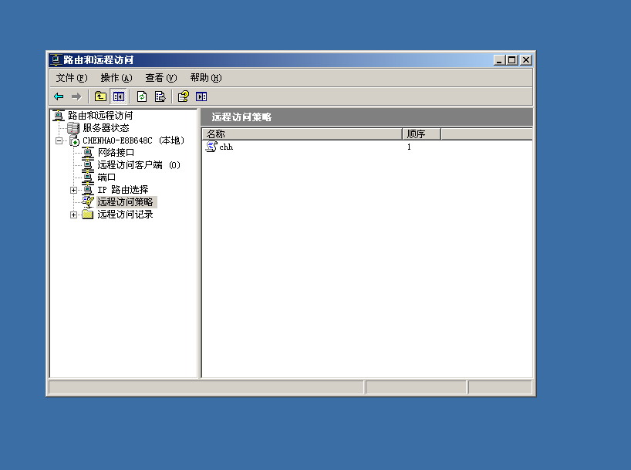
Task: Sort by the 顺序 column header
Action: pos(421,134)
